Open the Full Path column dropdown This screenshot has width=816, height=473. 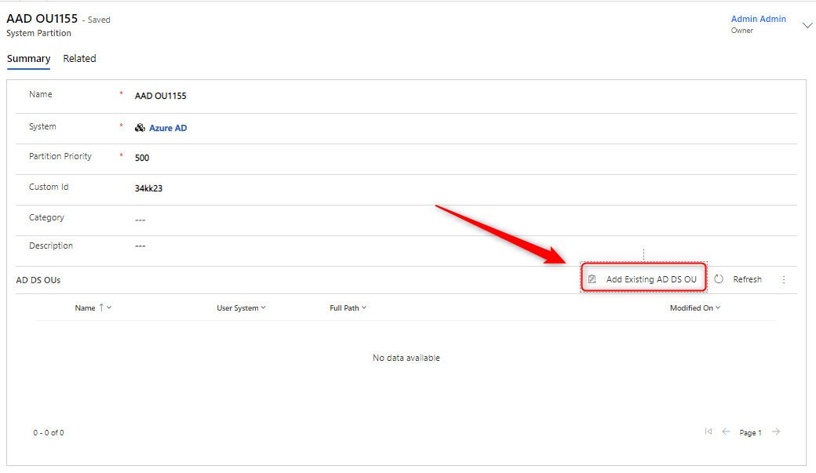point(348,308)
